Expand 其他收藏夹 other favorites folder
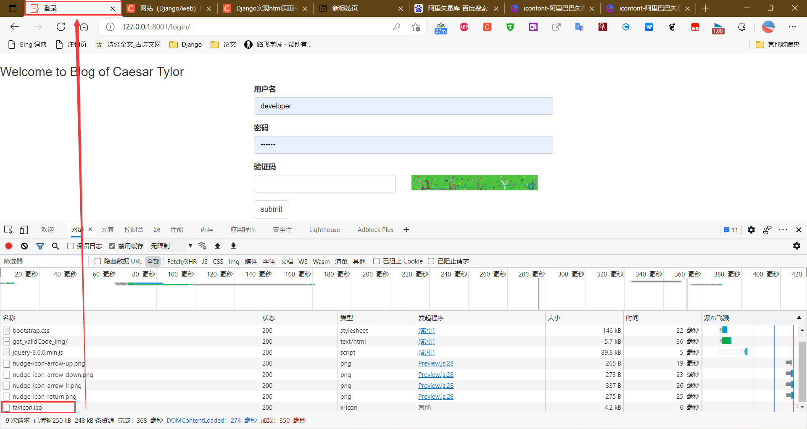The height and width of the screenshot is (429, 807). pos(777,45)
